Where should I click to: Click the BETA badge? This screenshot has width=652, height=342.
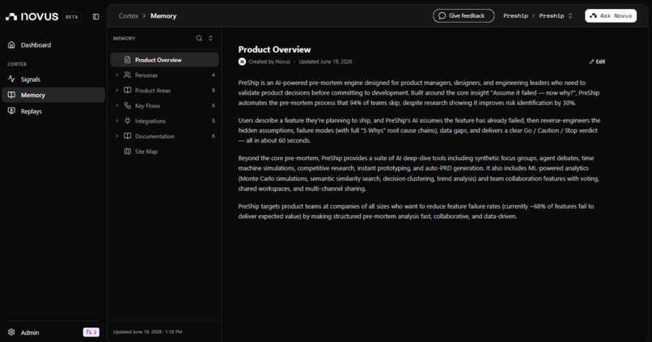[x=71, y=17]
